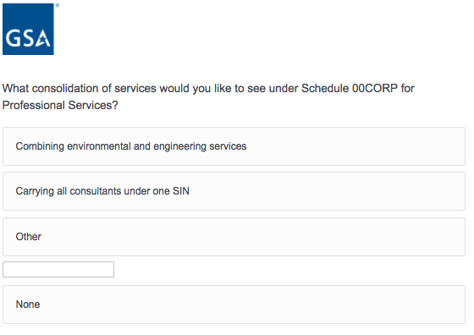474x335 pixels.
Task: Click the blue GSA logo
Action: [x=28, y=29]
